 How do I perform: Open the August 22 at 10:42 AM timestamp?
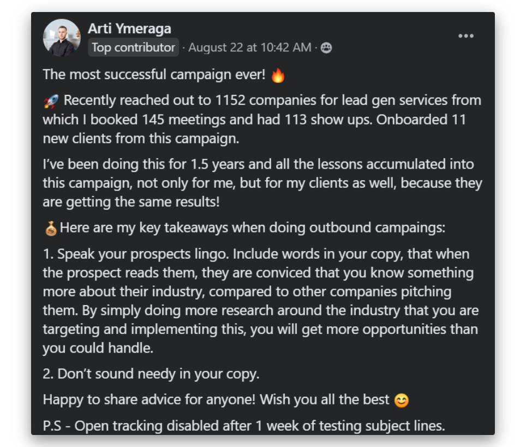point(249,47)
